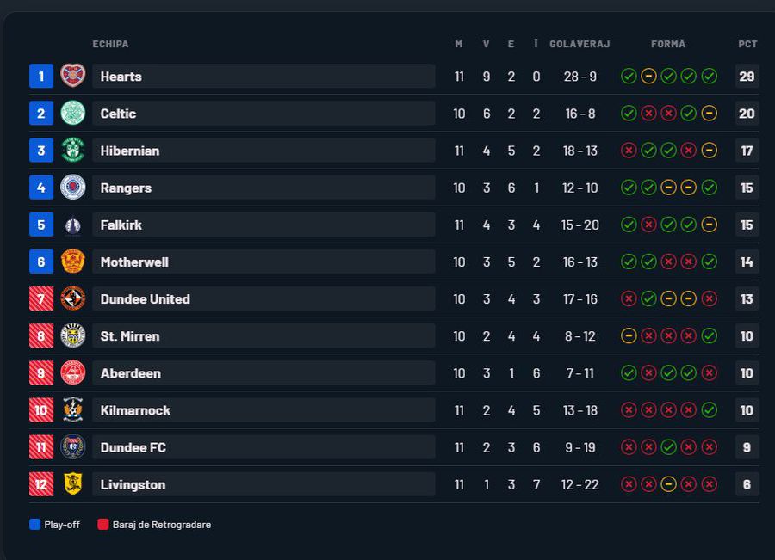This screenshot has height=560, width=775.
Task: Click the red Baraj de Retrogradare swatch
Action: [103, 524]
